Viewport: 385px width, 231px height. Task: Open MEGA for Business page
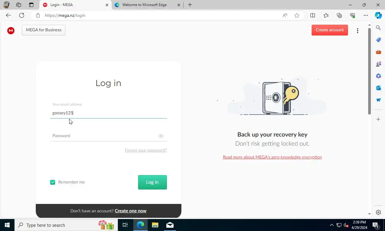(44, 30)
